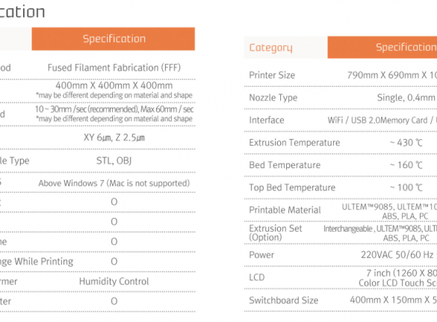
Task: Select Fused Filament Fabrication (FFF) text
Action: tap(114, 68)
